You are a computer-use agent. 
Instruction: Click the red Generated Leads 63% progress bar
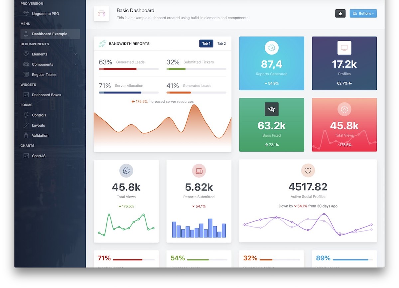(118, 69)
